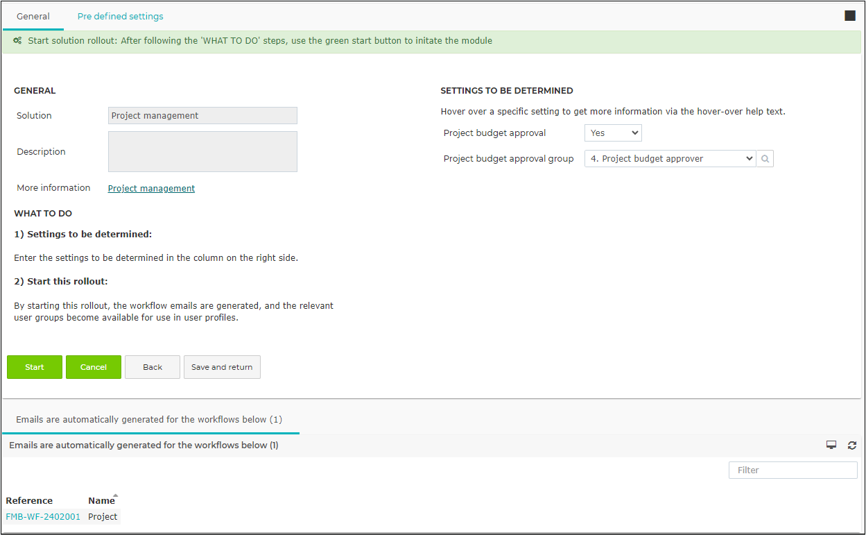This screenshot has height=535, width=866.
Task: Open workflow reference FMB-WF-2402001
Action: (43, 517)
